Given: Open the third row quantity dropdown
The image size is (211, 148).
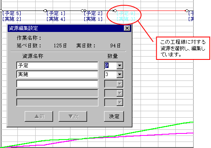Looking at the screenshot, I should (x=120, y=84).
